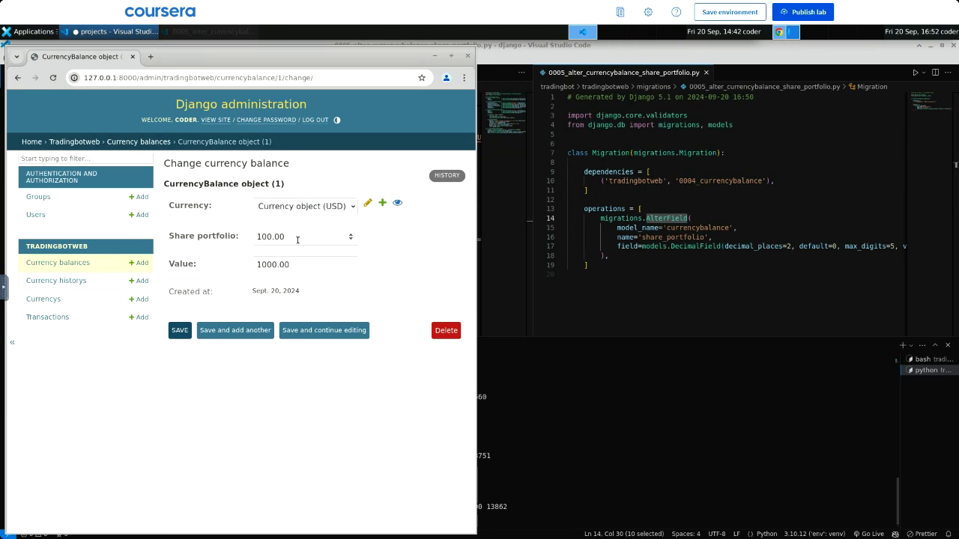Open a new browser tab
The width and height of the screenshot is (959, 539).
(151, 57)
